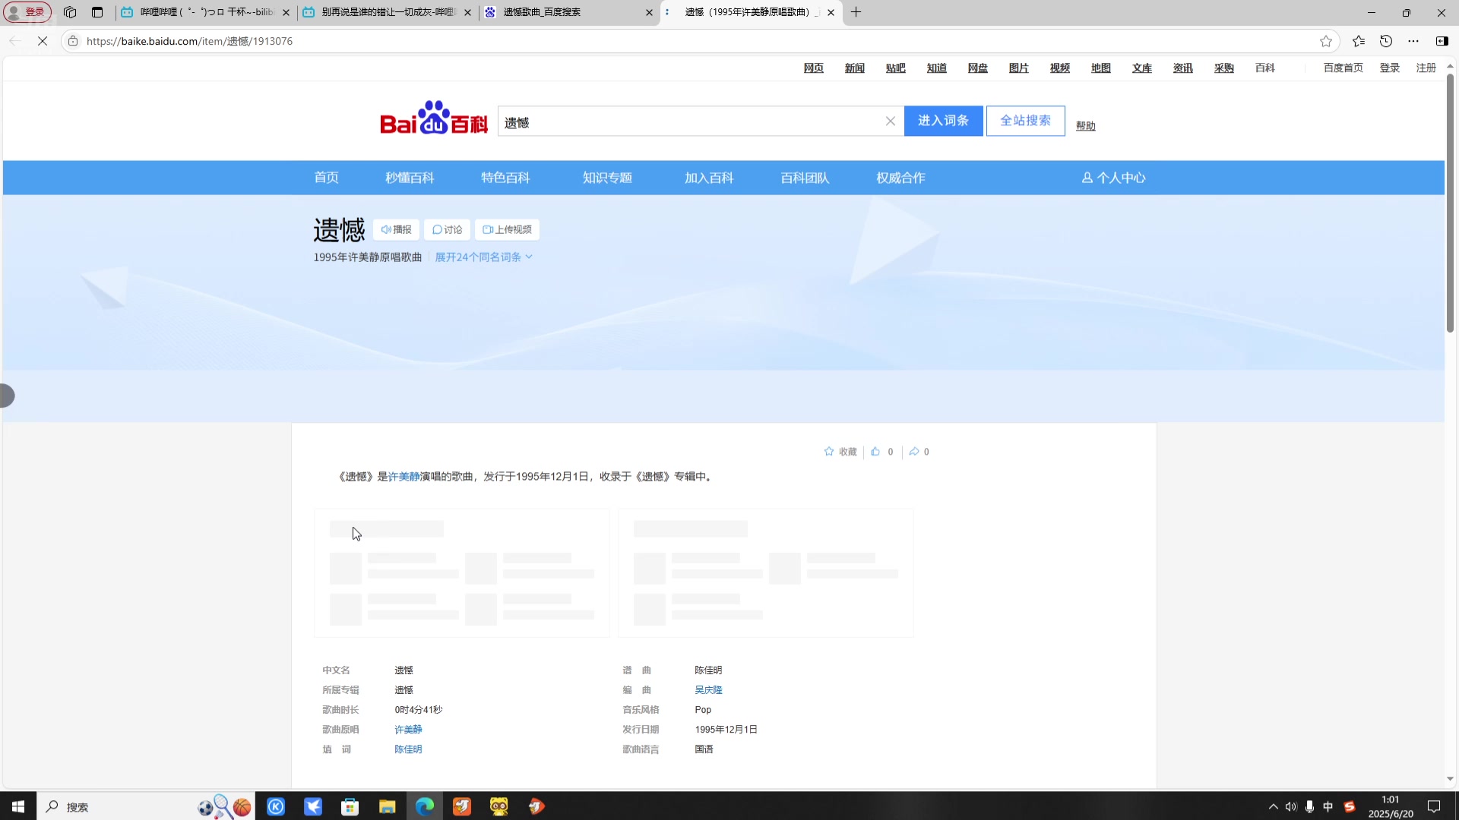Open 吴庆隆 arranger link
This screenshot has width=1459, height=820.
708,690
